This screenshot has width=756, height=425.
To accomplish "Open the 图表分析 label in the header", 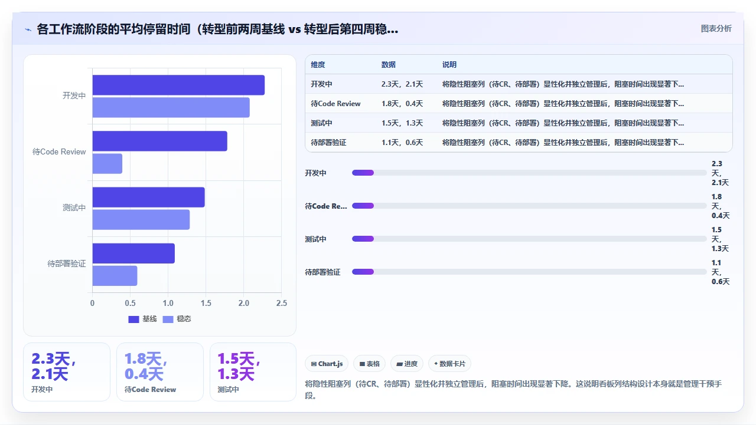I will click(716, 28).
